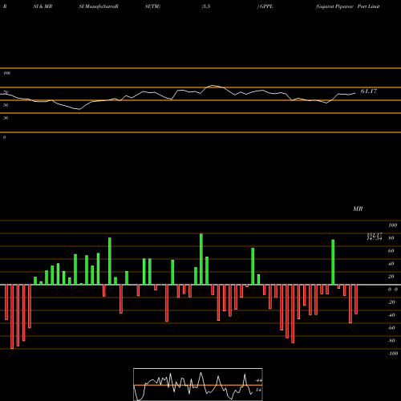Click the -40 label on MR axis
Image resolution: width=401 pixels, height=401 pixels.
[x=391, y=315]
